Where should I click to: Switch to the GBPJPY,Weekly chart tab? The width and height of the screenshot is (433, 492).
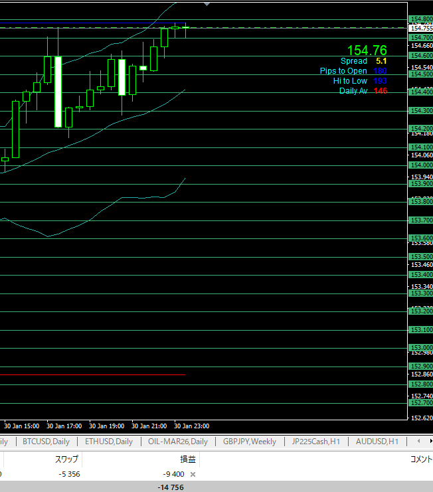pos(250,441)
